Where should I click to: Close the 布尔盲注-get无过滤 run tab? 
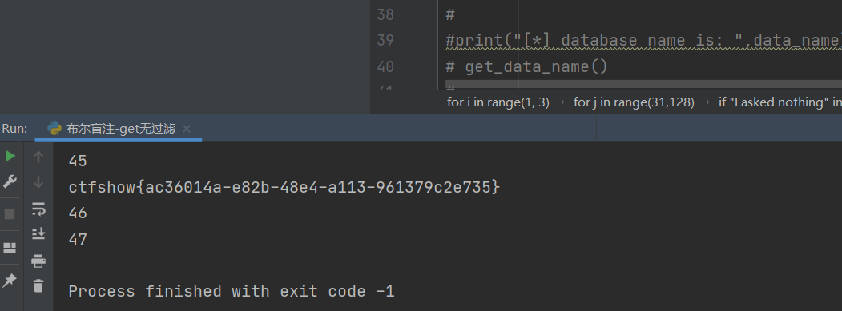(x=187, y=129)
